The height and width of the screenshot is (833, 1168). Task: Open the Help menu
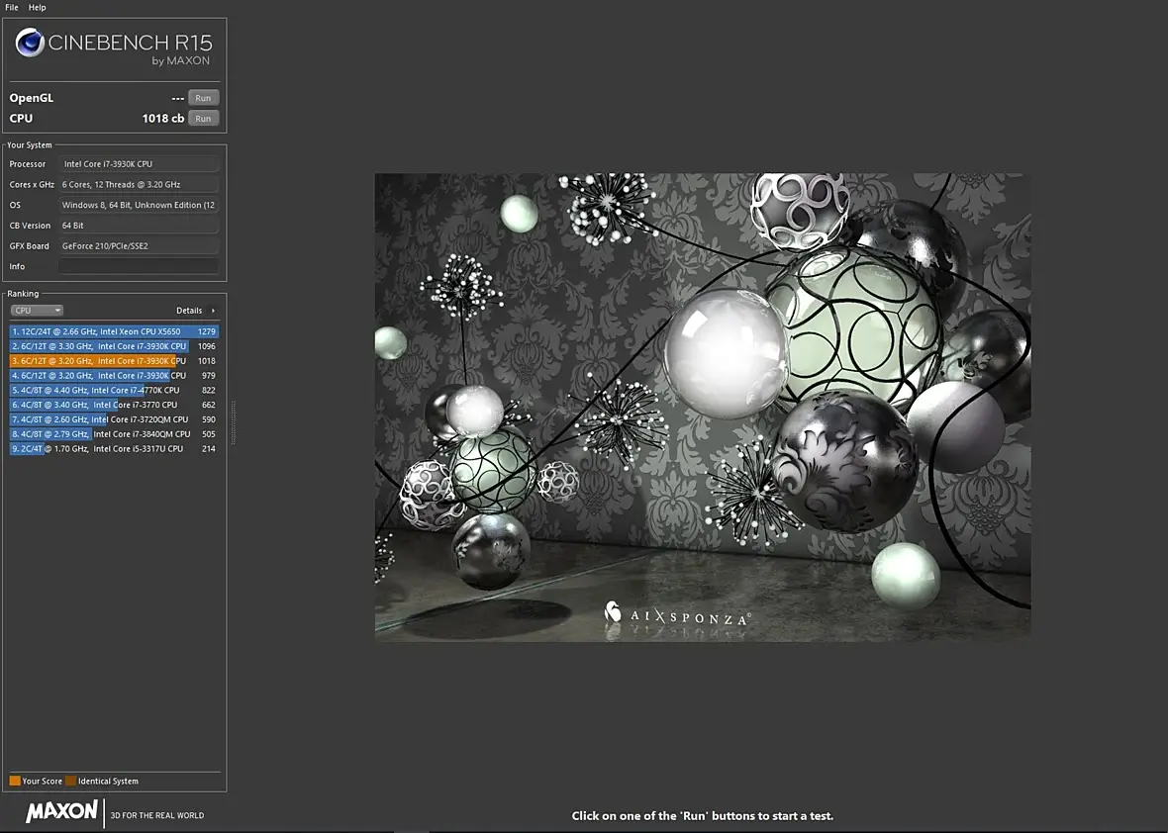click(37, 7)
